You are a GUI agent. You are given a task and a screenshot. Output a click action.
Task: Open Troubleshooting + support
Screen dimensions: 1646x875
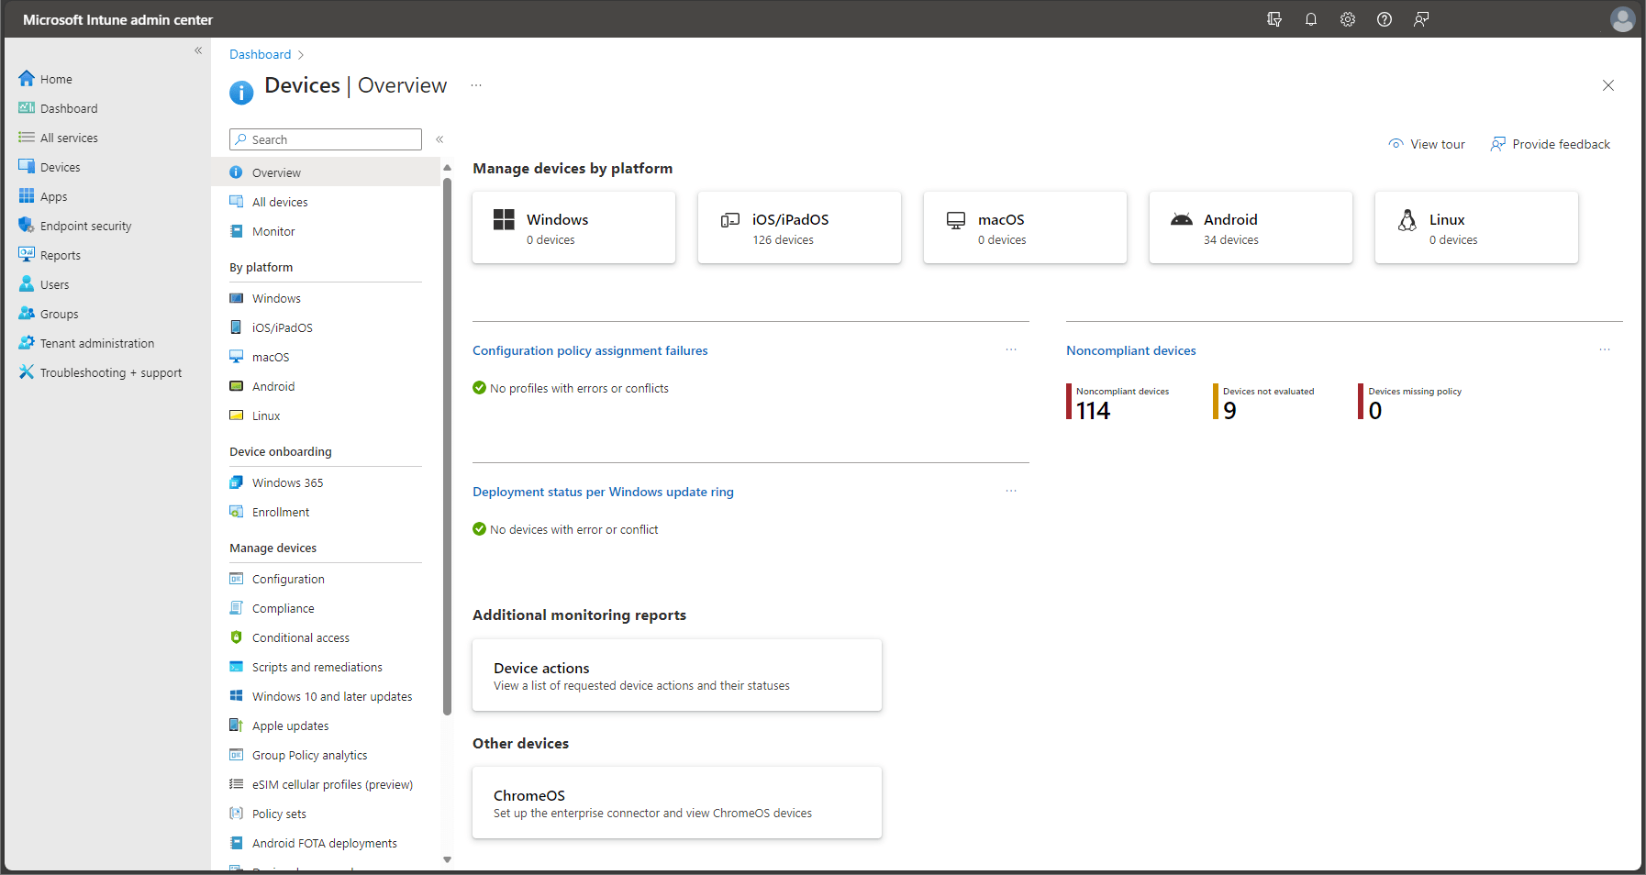(109, 371)
